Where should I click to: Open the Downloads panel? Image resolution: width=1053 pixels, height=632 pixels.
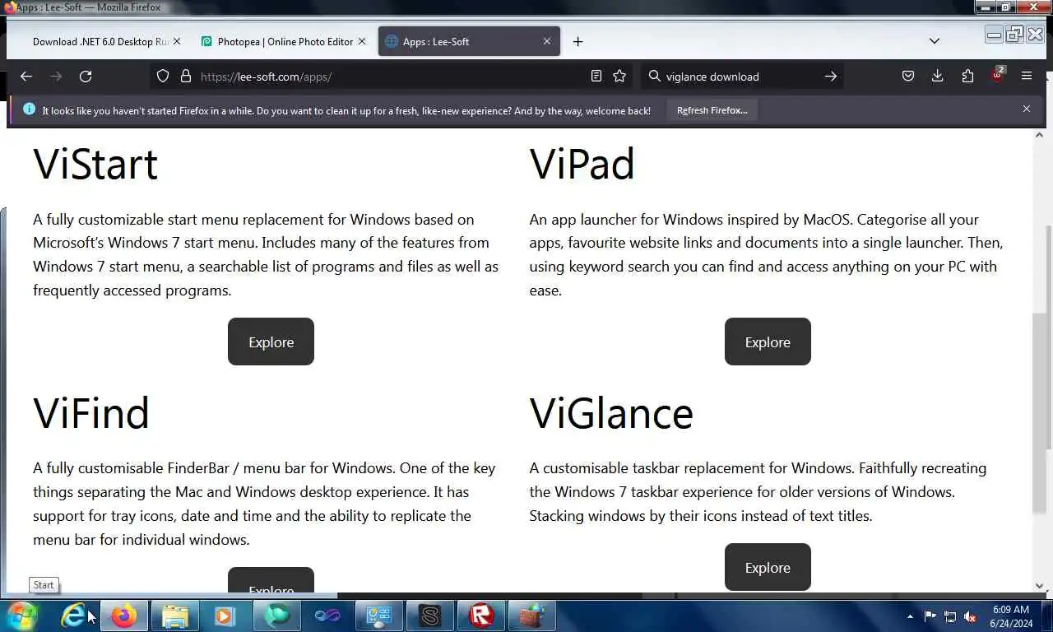(x=938, y=77)
